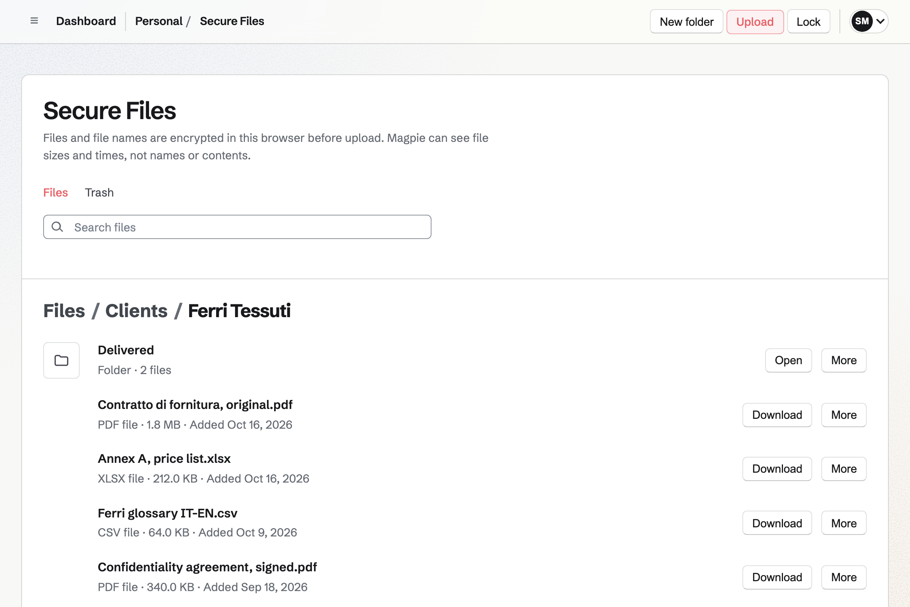Open More menu for Contratto di fornitura

843,415
